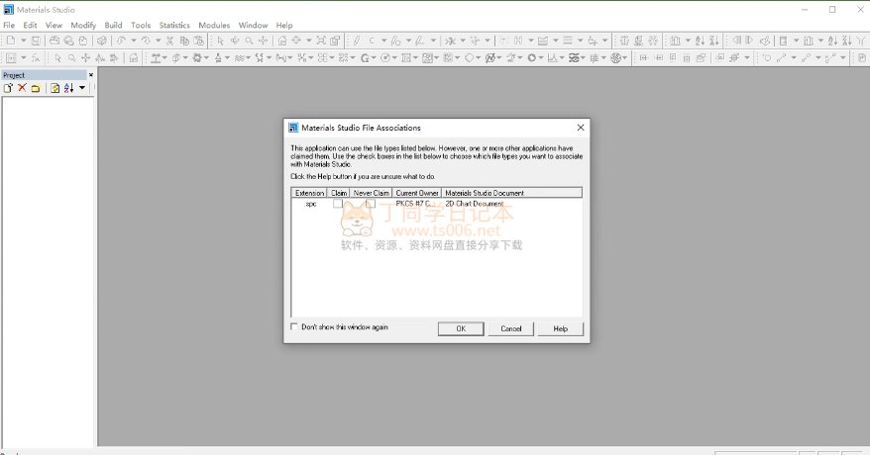
Task: Click the New document toolbar icon
Action: point(9,41)
